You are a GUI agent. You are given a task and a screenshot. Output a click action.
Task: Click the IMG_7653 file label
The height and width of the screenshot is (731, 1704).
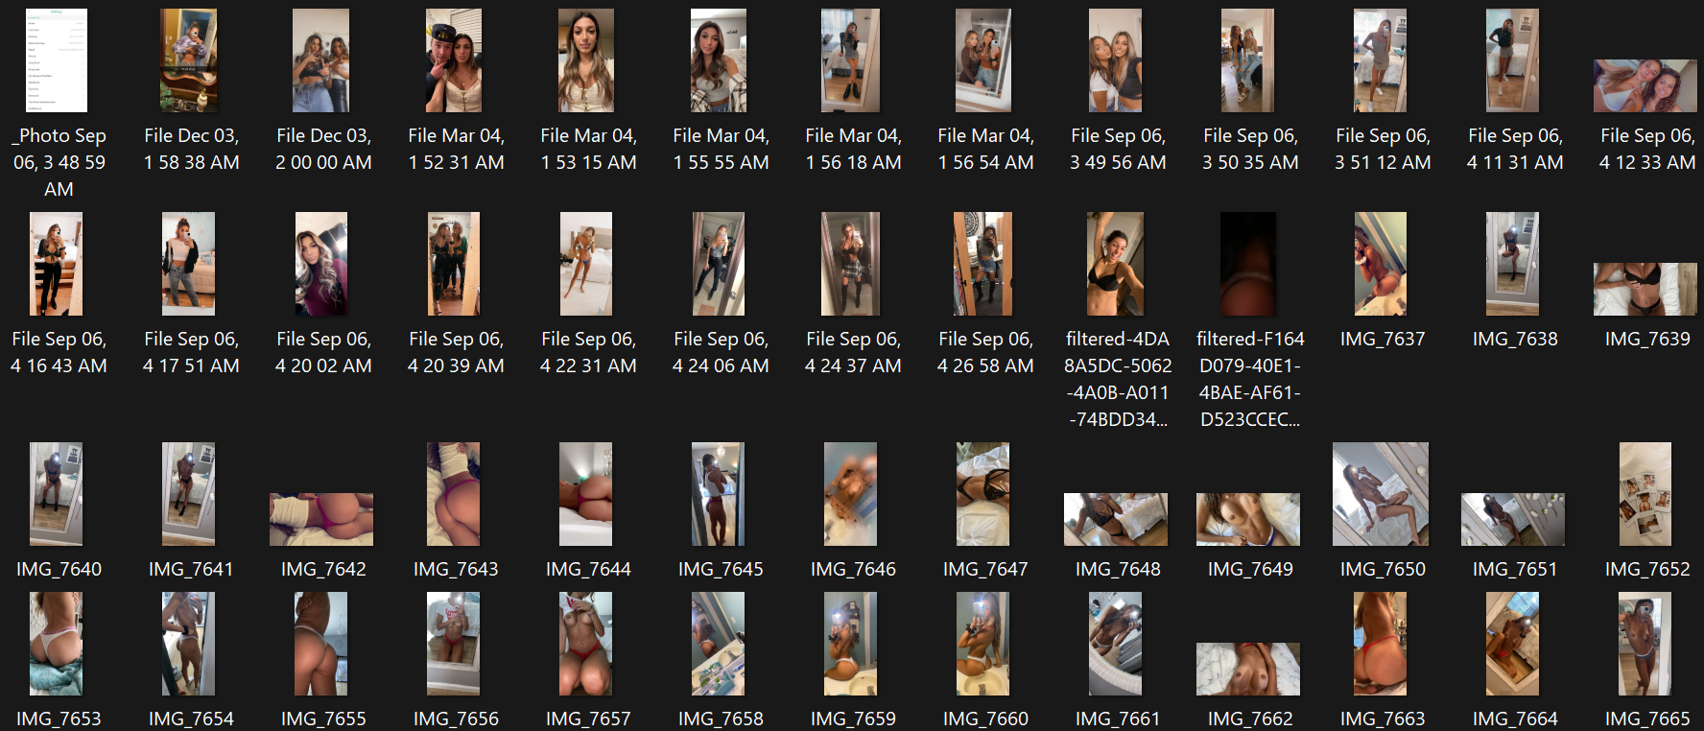tap(59, 719)
